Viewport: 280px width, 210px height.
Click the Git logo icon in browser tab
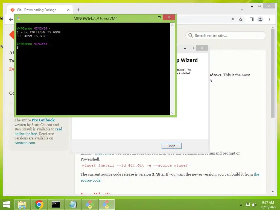pos(13,10)
